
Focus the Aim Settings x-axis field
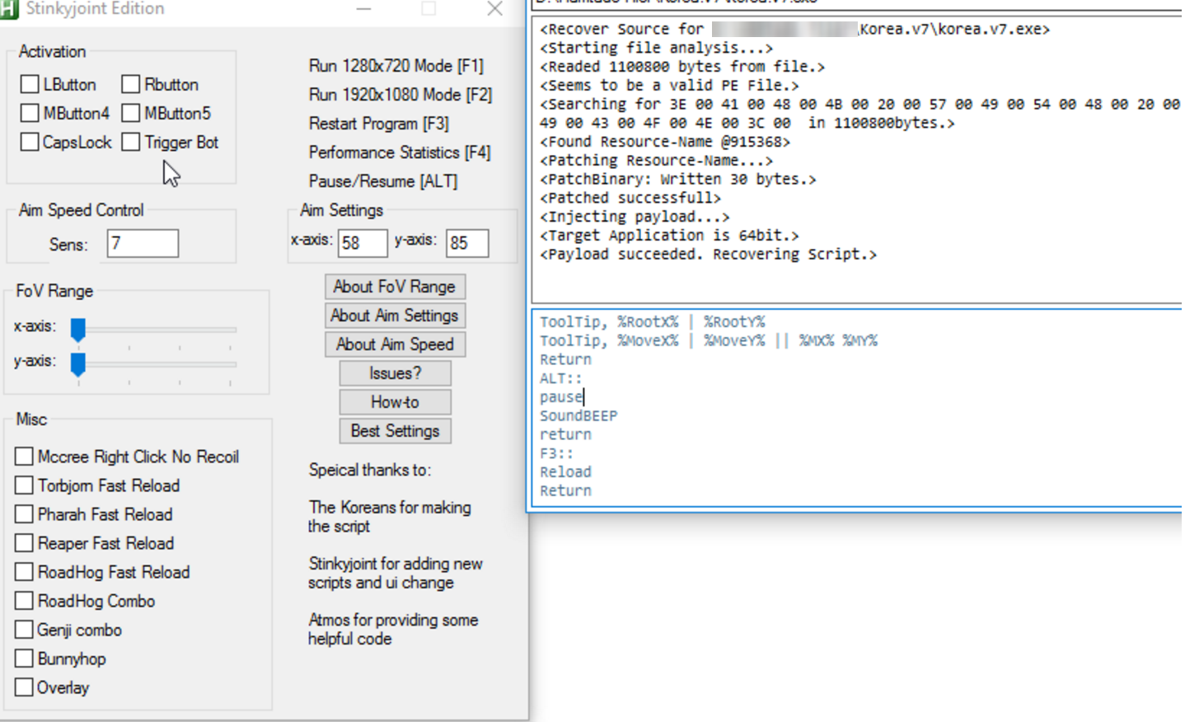[363, 243]
